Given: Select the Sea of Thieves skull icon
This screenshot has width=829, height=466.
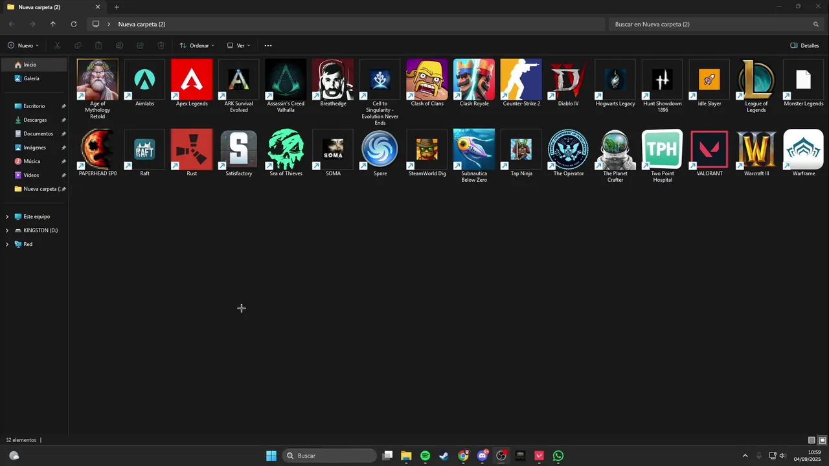Looking at the screenshot, I should [286, 150].
